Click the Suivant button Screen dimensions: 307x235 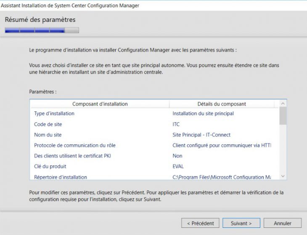point(241,223)
